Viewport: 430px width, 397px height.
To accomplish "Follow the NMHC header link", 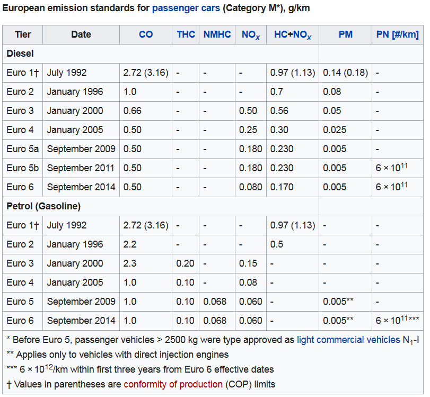I will point(217,34).
